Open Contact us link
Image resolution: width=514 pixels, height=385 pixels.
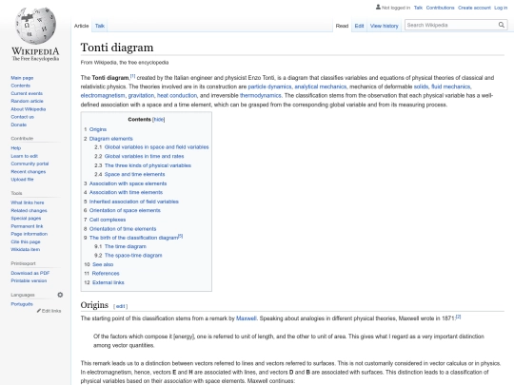[22, 117]
